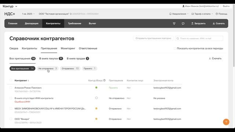Image resolution: width=235 pixels, height=132 pixels.
Task: Open the Алмазов Роман Павлович entry
Action: (28, 88)
